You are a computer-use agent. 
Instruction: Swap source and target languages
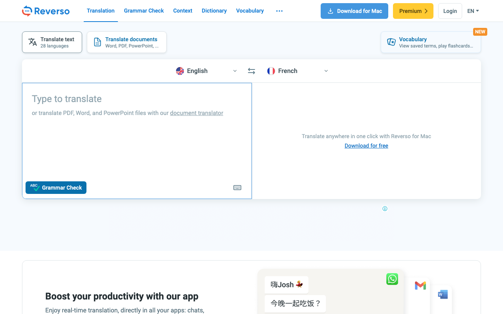coord(251,71)
